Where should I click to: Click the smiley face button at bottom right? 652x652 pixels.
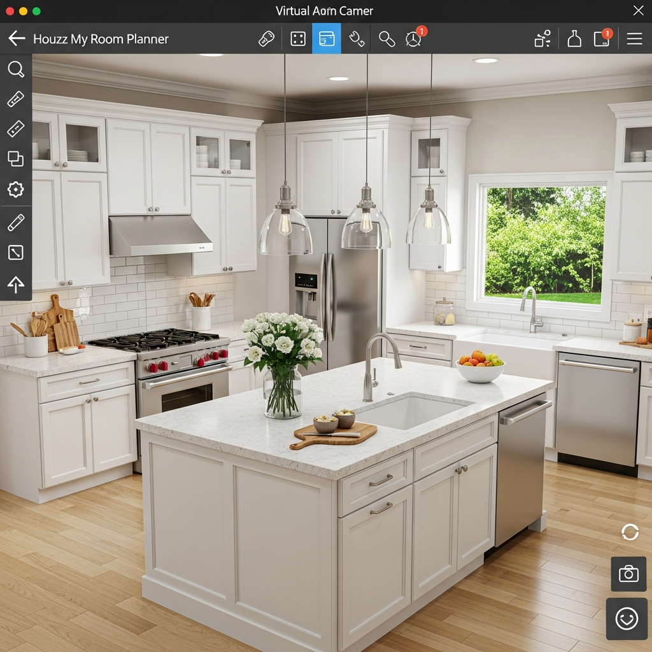coord(627,619)
